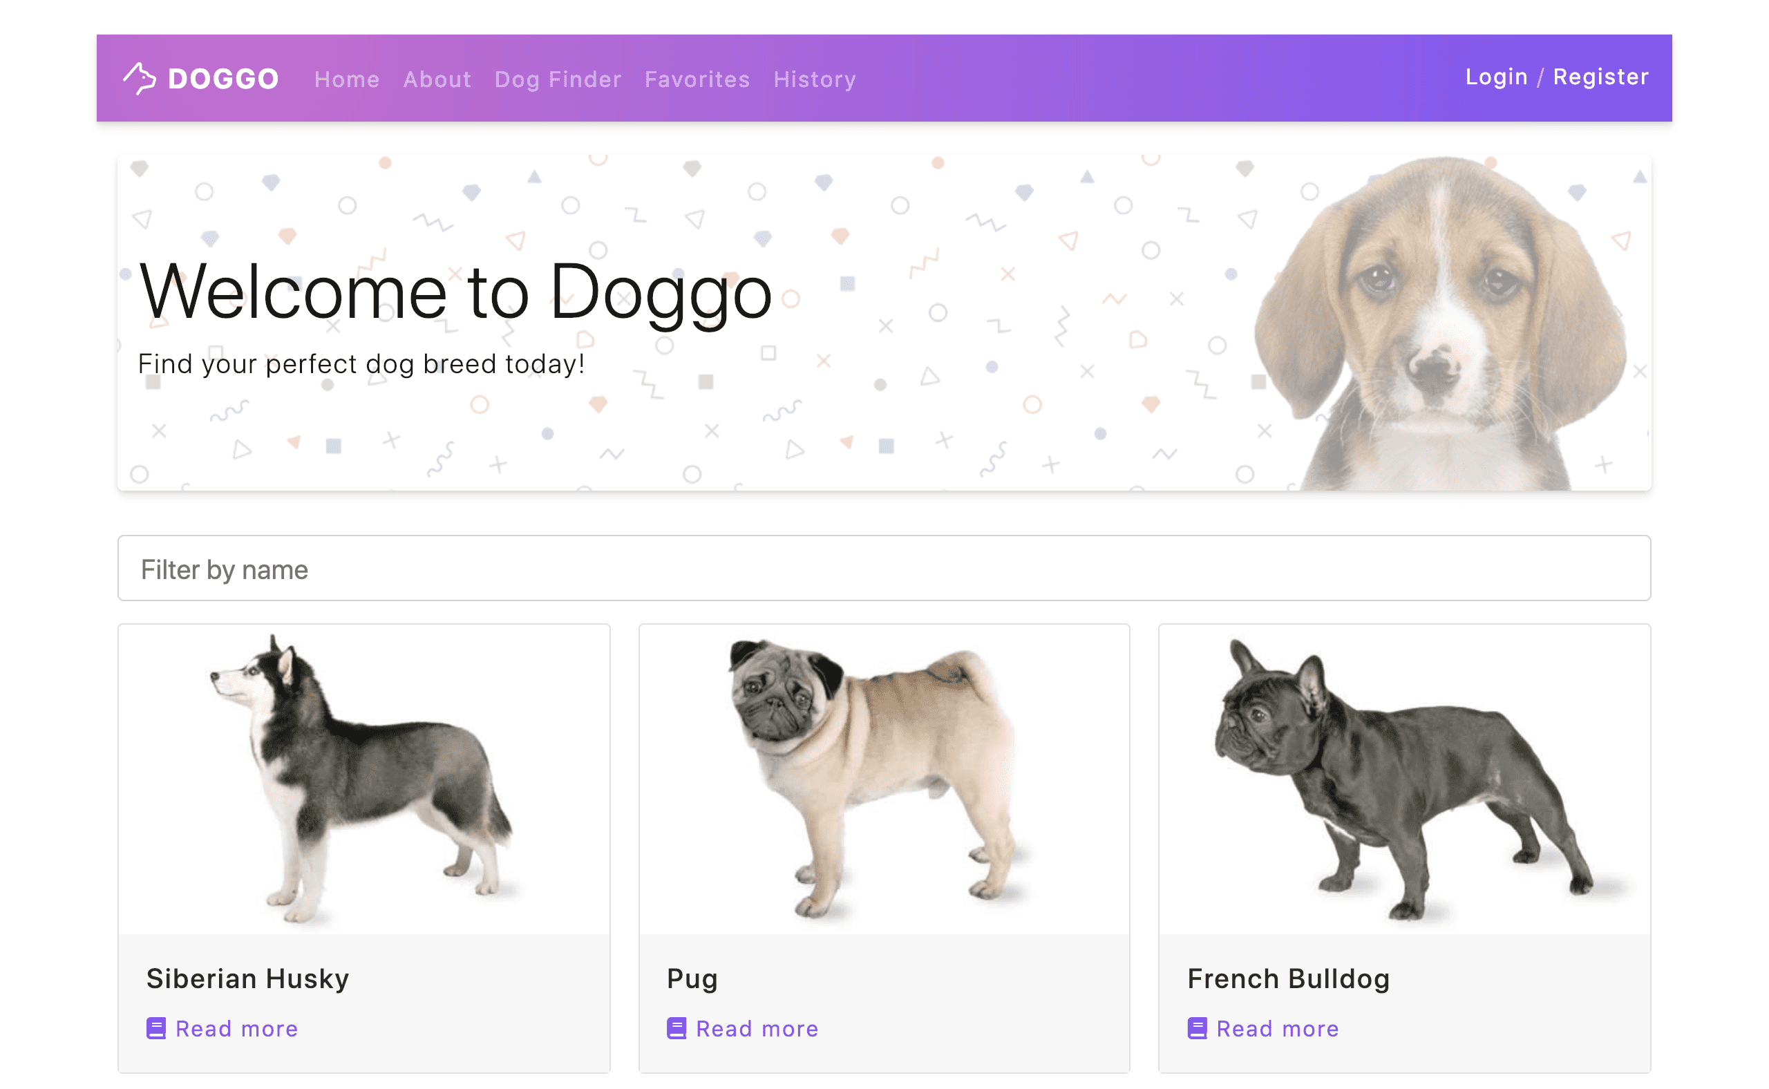Go to the About page
Image resolution: width=1769 pixels, height=1089 pixels.
pos(437,79)
